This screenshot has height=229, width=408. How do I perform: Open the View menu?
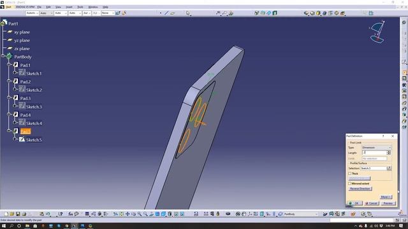coord(58,7)
